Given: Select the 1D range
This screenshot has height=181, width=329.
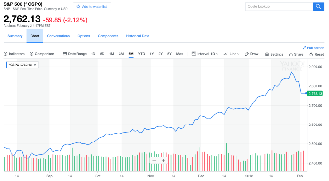Looking at the screenshot, I should point(93,54).
